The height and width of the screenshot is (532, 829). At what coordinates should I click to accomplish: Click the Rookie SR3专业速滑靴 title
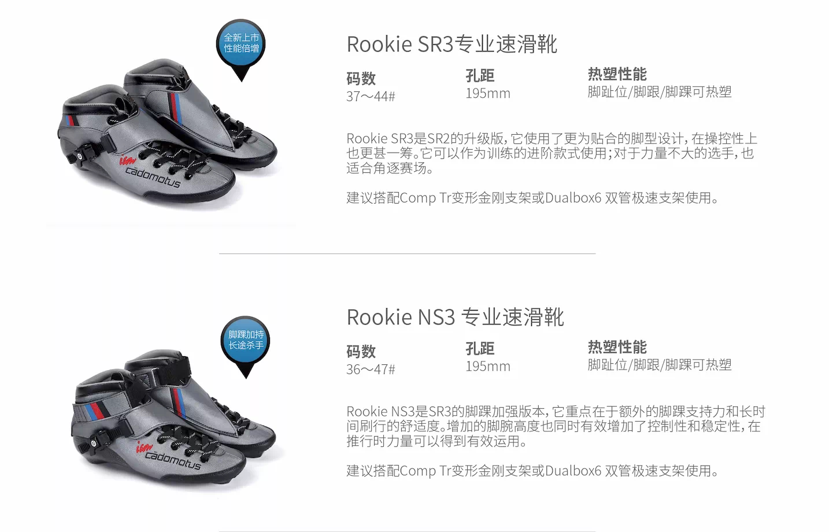(x=451, y=44)
